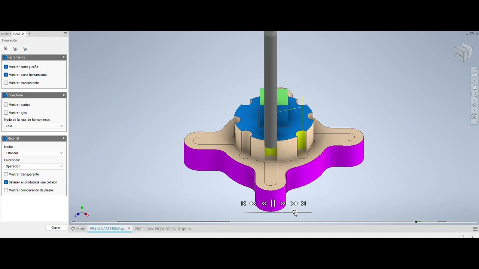Close the PR2-2 CAM FRESA.ipt tab
The height and width of the screenshot is (269, 479).
129,229
